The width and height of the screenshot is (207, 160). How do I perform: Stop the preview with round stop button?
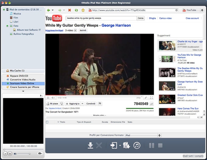tap(10, 154)
